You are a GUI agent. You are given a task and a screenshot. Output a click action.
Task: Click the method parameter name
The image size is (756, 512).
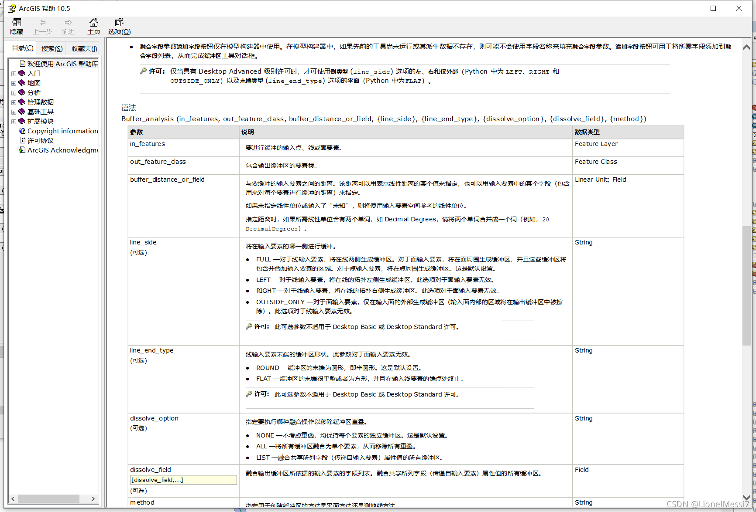pos(142,502)
